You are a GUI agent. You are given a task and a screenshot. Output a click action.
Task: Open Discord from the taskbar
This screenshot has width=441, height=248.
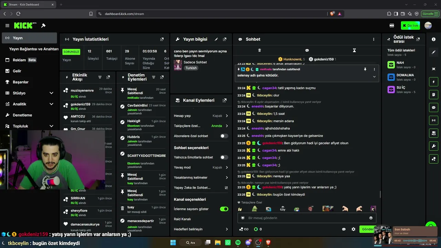coord(248,242)
